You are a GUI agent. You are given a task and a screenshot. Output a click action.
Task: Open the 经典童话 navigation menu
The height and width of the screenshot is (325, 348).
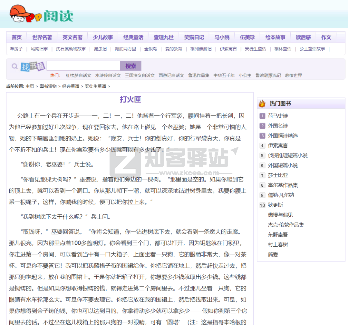tap(133, 37)
